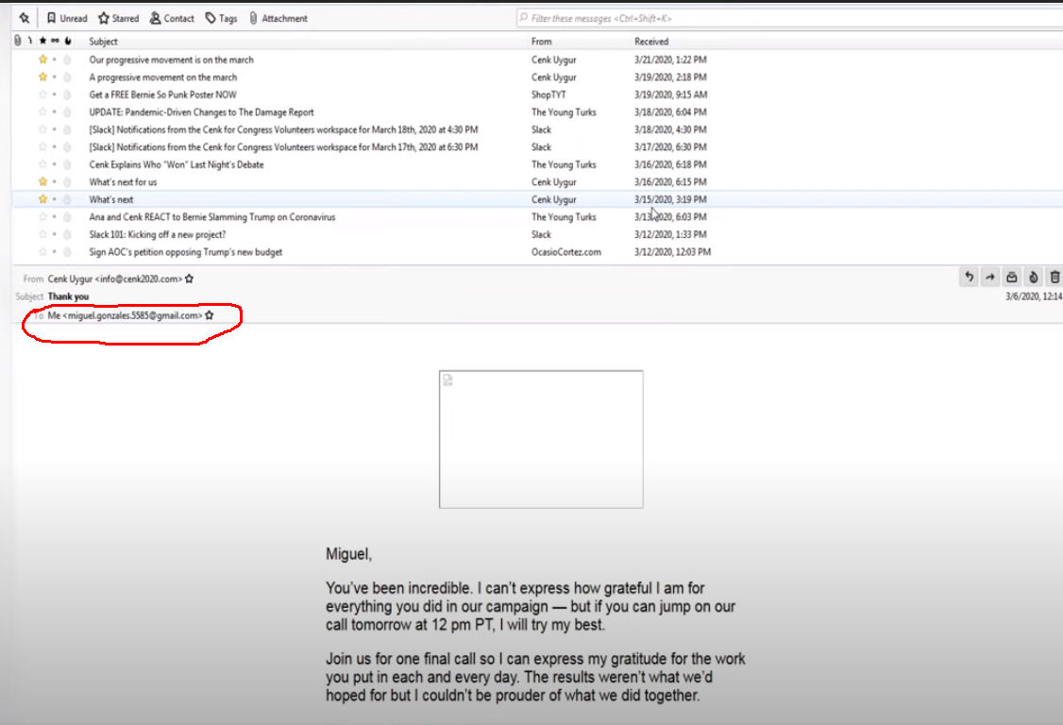
Task: Star the 'Ana and Cenk REACT' message
Action: click(x=42, y=217)
